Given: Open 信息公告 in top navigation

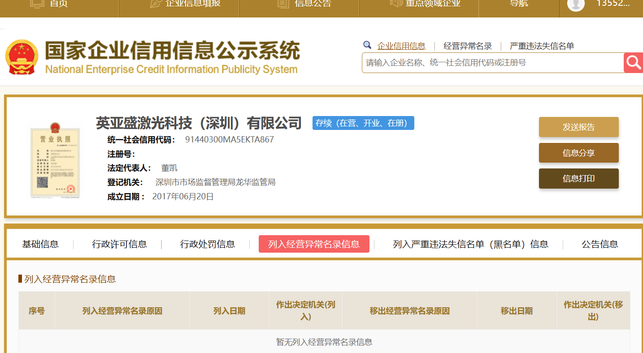Looking at the screenshot, I should [x=313, y=4].
